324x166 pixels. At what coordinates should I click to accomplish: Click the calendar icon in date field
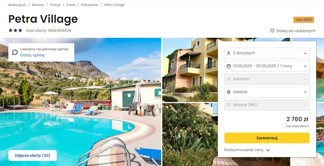point(229,66)
